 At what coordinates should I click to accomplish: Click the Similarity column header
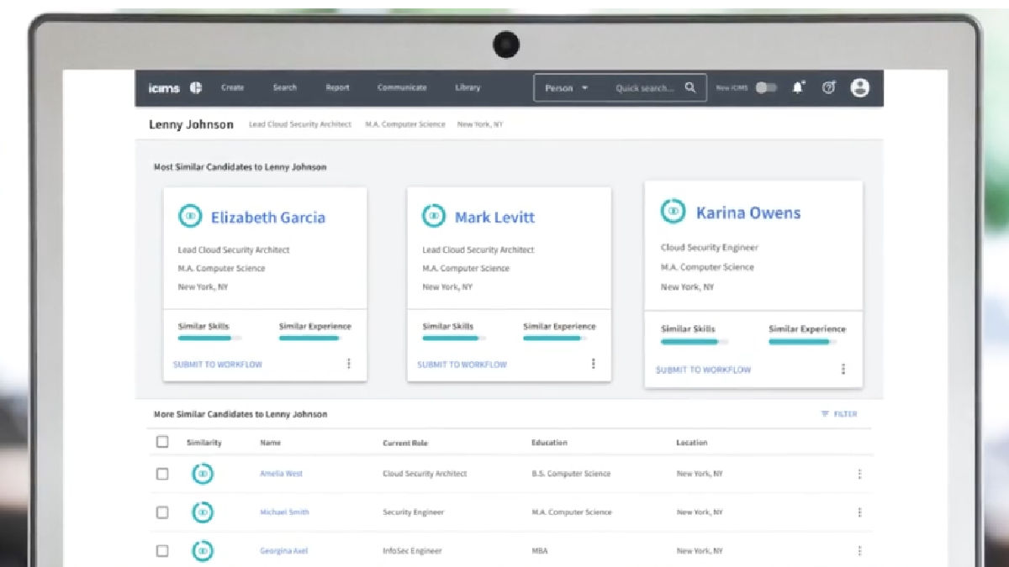(x=203, y=443)
